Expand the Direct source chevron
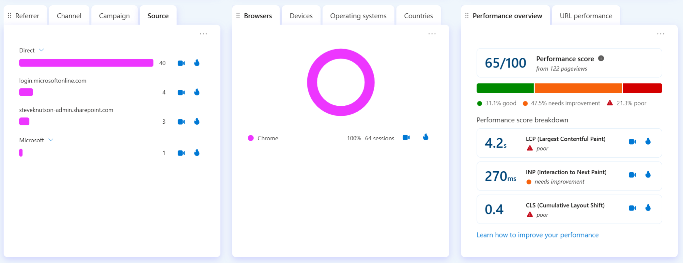The width and height of the screenshot is (683, 263). tap(41, 50)
